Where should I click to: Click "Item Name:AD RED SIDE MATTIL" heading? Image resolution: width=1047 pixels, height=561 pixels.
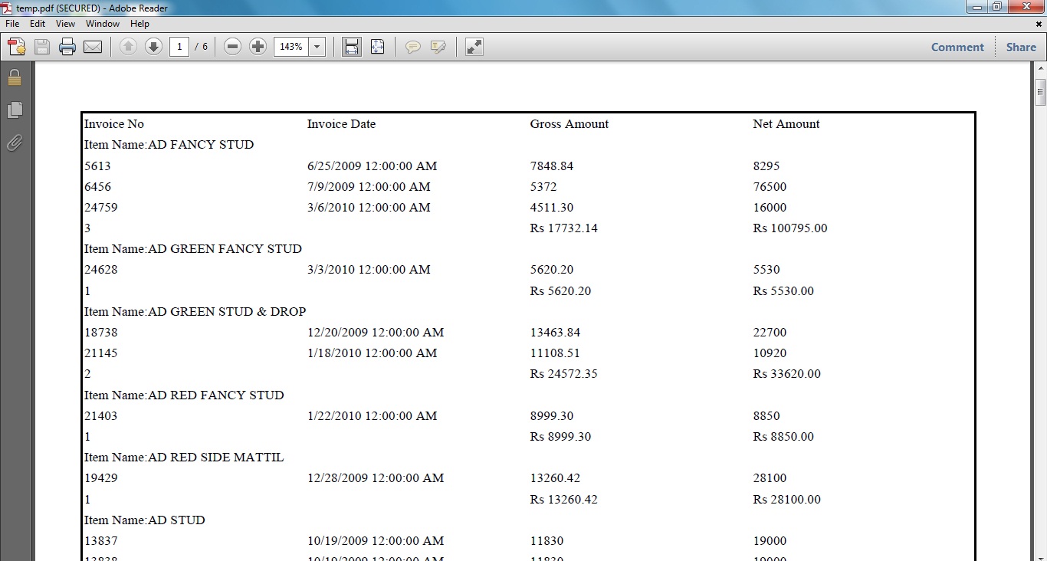pos(184,458)
